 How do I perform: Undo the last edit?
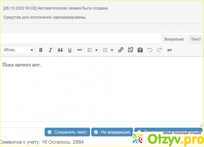tap(150, 50)
